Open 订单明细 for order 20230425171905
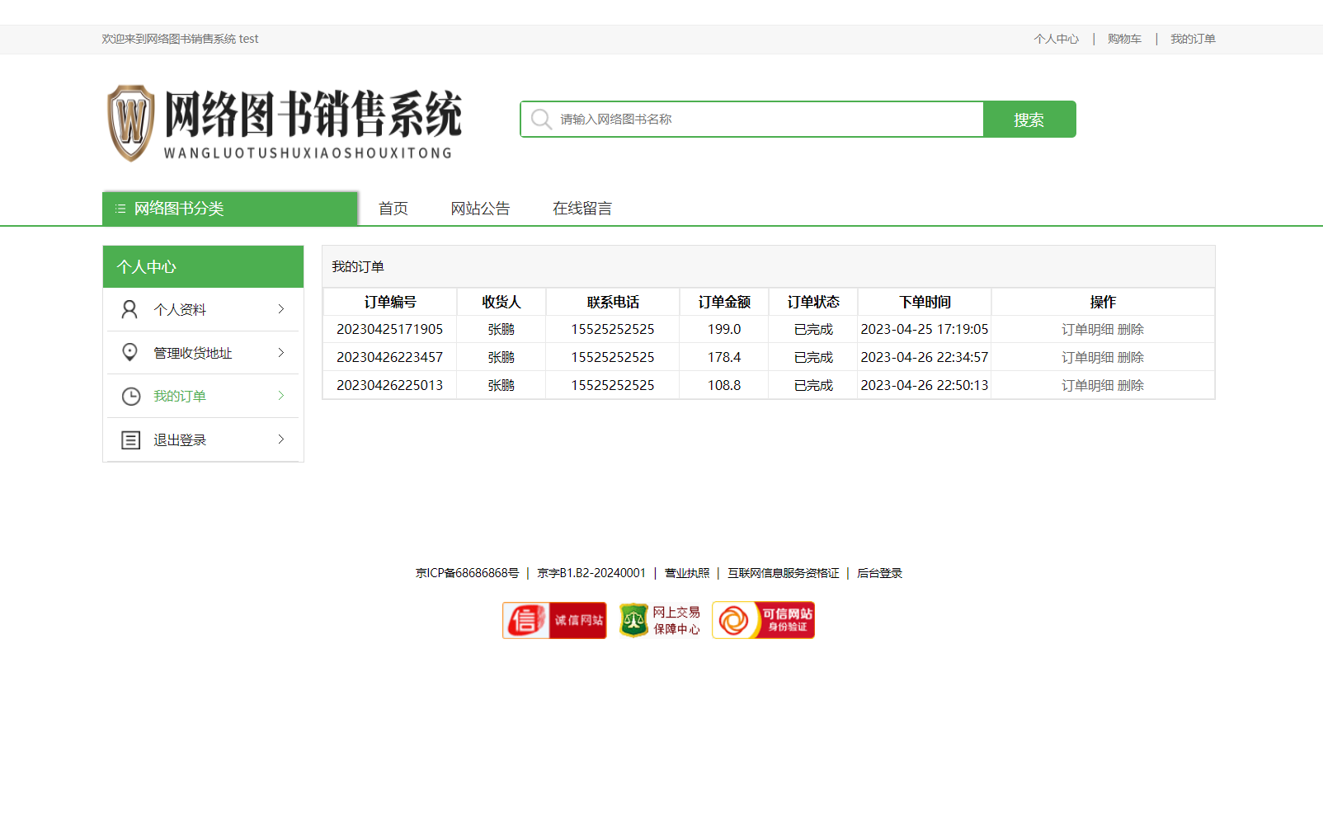 1086,329
